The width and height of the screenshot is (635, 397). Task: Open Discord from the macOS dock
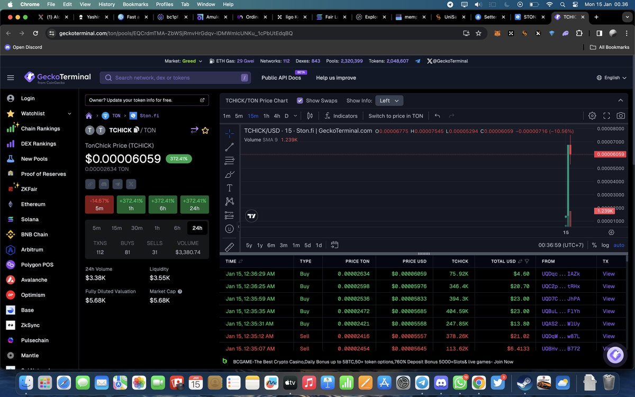441,382
